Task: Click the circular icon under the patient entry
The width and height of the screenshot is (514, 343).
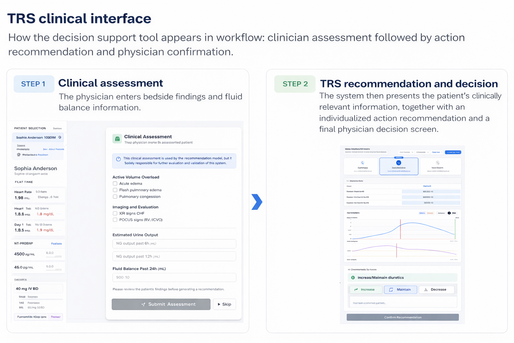Action: (x=18, y=155)
